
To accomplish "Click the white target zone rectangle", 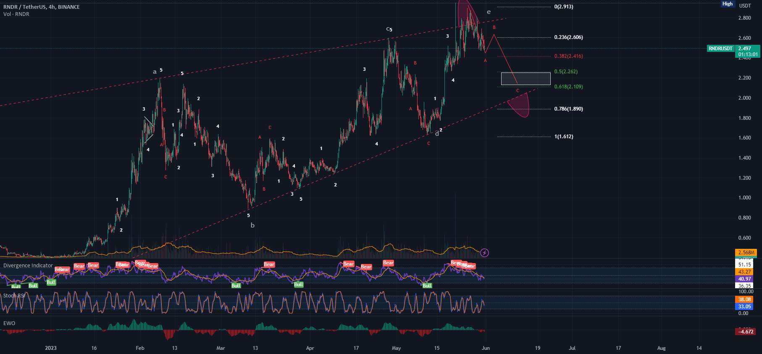I will (526, 79).
